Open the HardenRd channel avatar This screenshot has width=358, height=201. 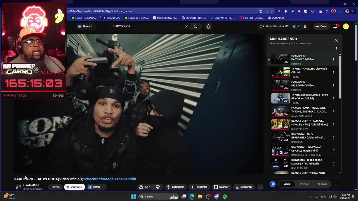click(x=18, y=187)
